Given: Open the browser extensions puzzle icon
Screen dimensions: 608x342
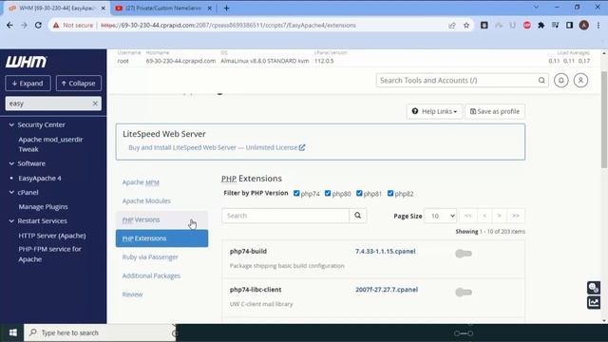Looking at the screenshot, I should pyautogui.click(x=541, y=26).
